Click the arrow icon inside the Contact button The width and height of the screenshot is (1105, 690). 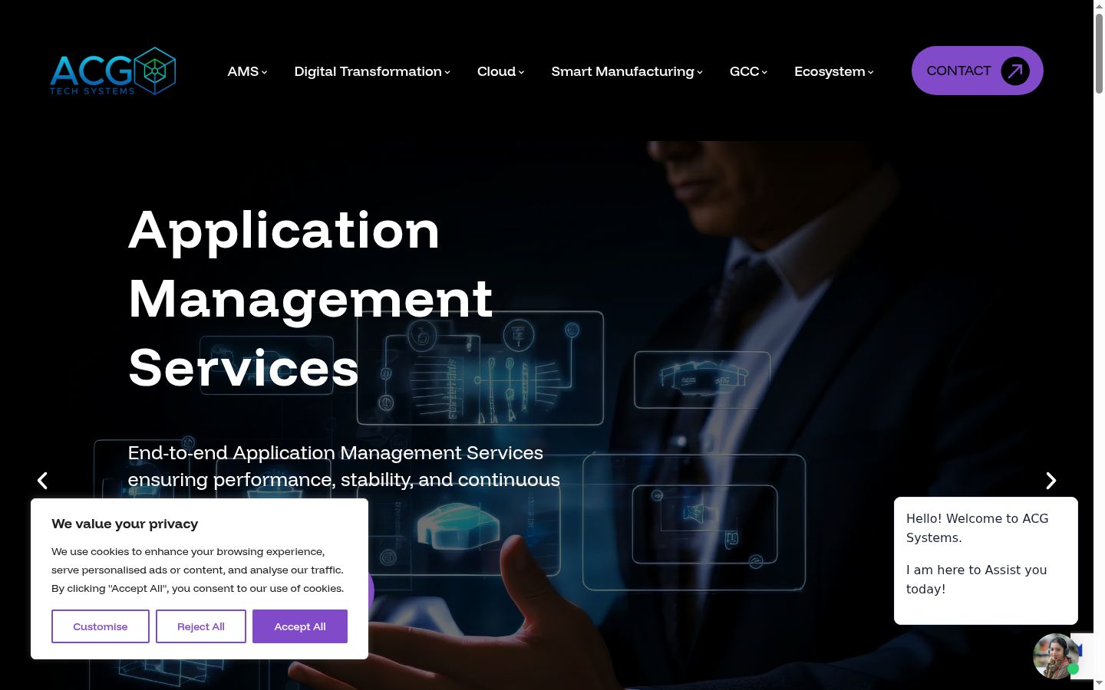[x=1015, y=71]
